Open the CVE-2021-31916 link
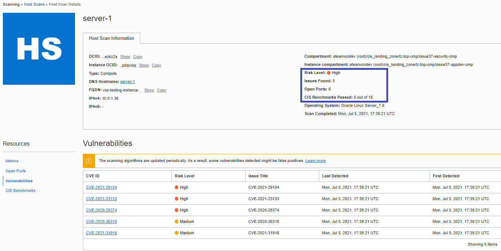The height and width of the screenshot is (251, 501). 101,233
